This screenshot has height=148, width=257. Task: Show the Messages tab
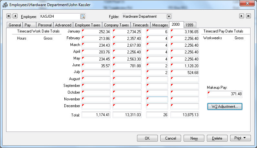[x=160, y=25]
